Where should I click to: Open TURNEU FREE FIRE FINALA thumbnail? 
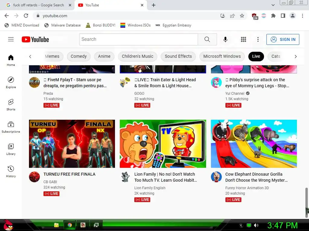coord(72,144)
